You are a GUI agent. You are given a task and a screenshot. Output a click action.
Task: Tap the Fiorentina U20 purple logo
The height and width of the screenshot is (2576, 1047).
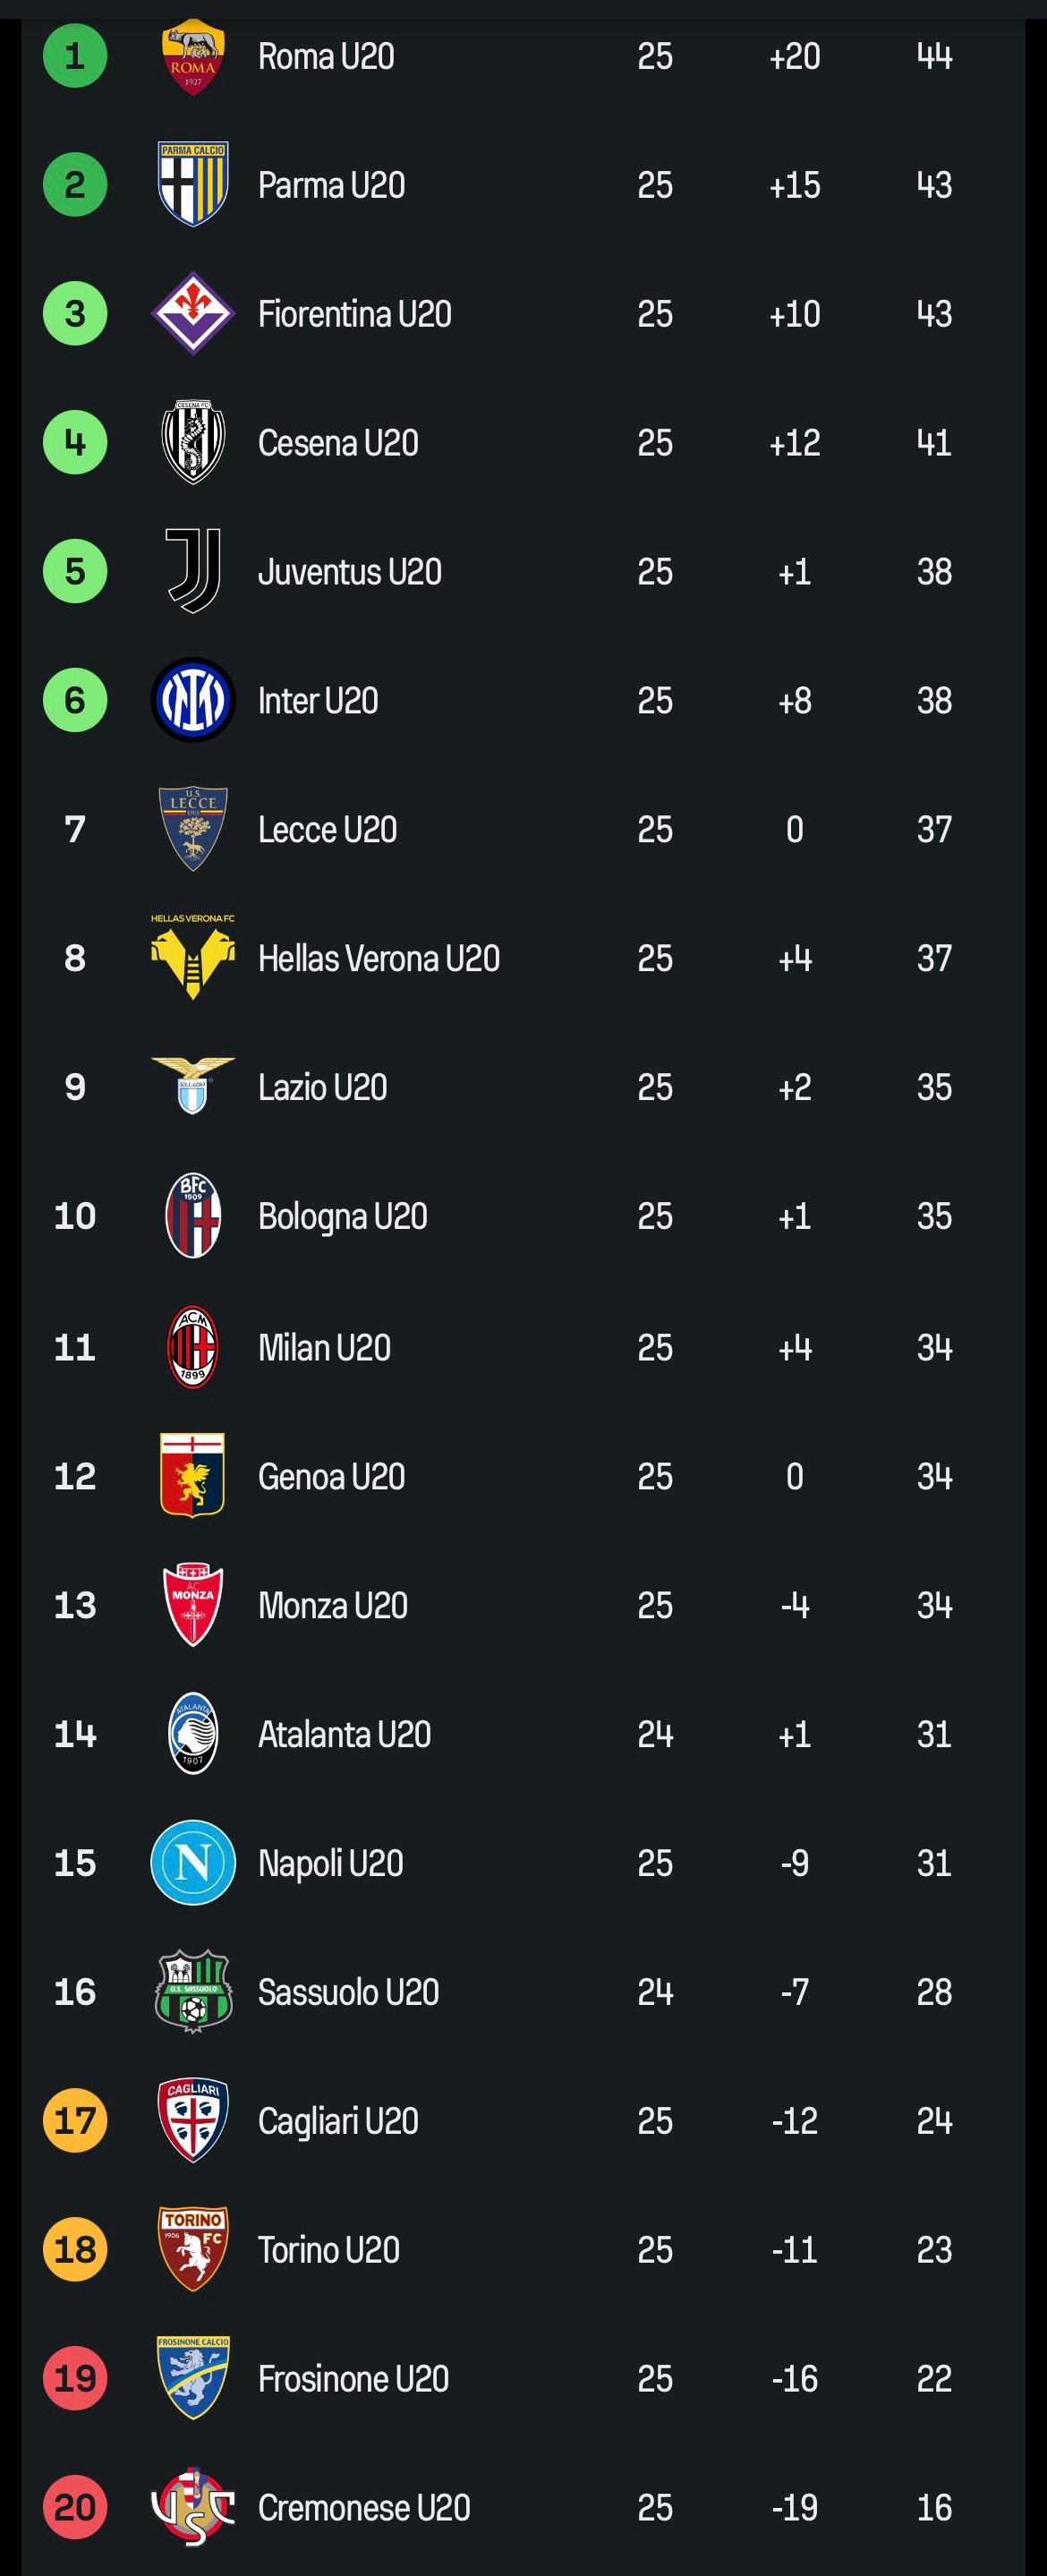coord(193,314)
